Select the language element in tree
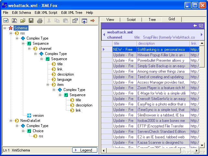 click(64, 79)
